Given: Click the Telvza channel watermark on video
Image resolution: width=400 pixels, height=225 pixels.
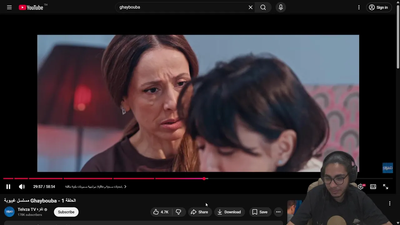Looking at the screenshot, I should pos(387,168).
